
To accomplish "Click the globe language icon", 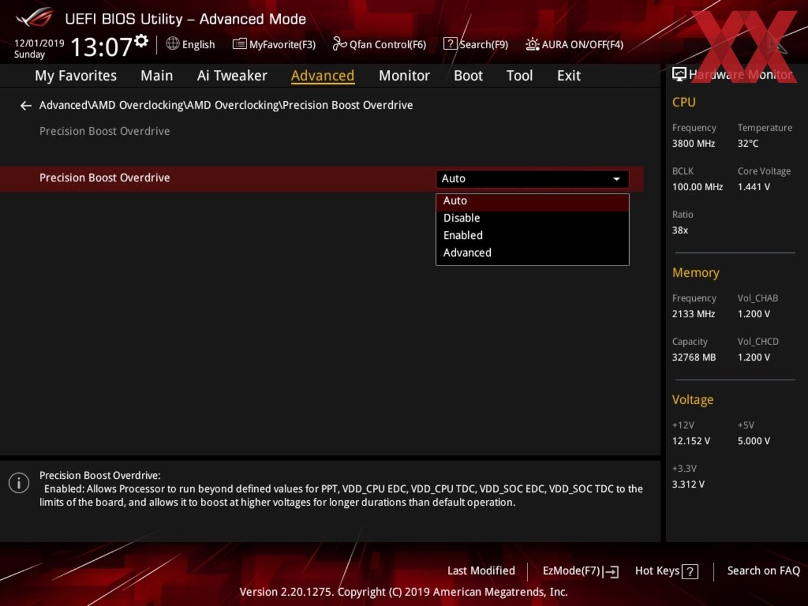I will tap(172, 43).
